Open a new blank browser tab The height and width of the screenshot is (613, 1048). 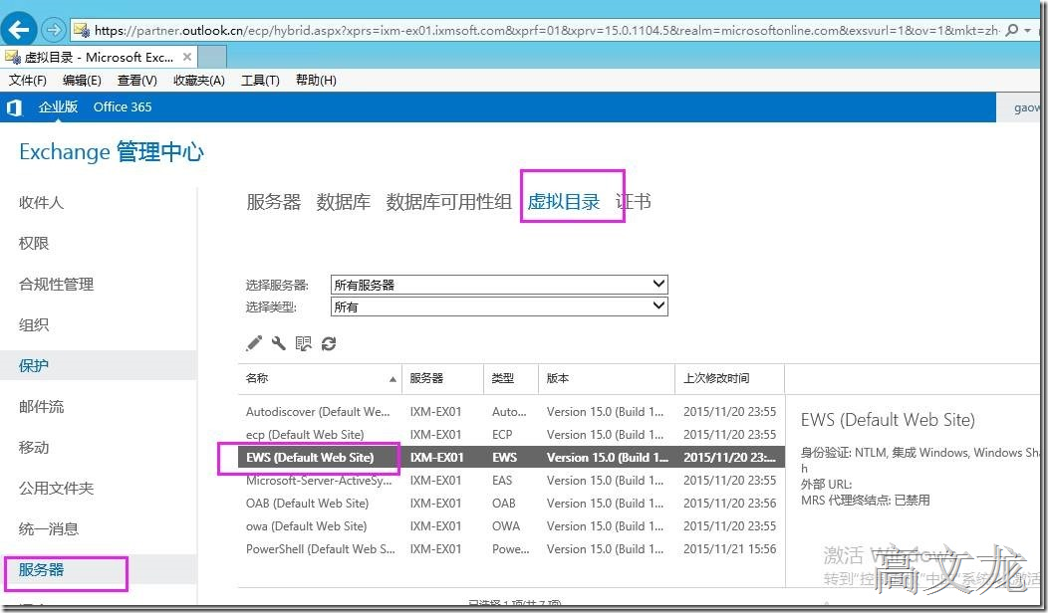(212, 57)
